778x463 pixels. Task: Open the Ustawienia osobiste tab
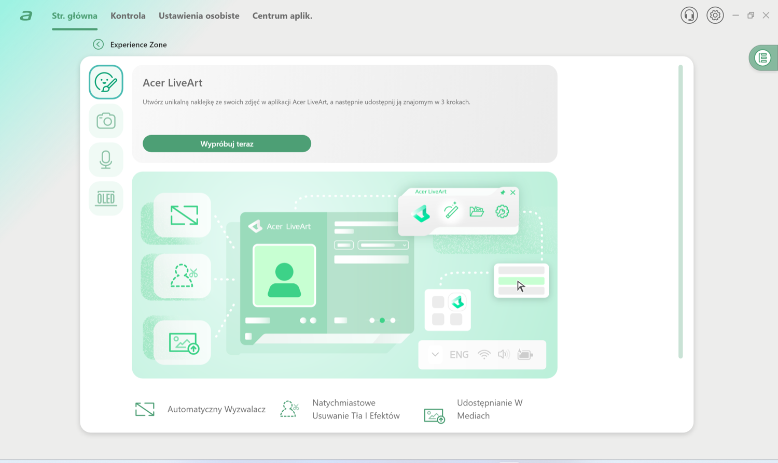[199, 16]
